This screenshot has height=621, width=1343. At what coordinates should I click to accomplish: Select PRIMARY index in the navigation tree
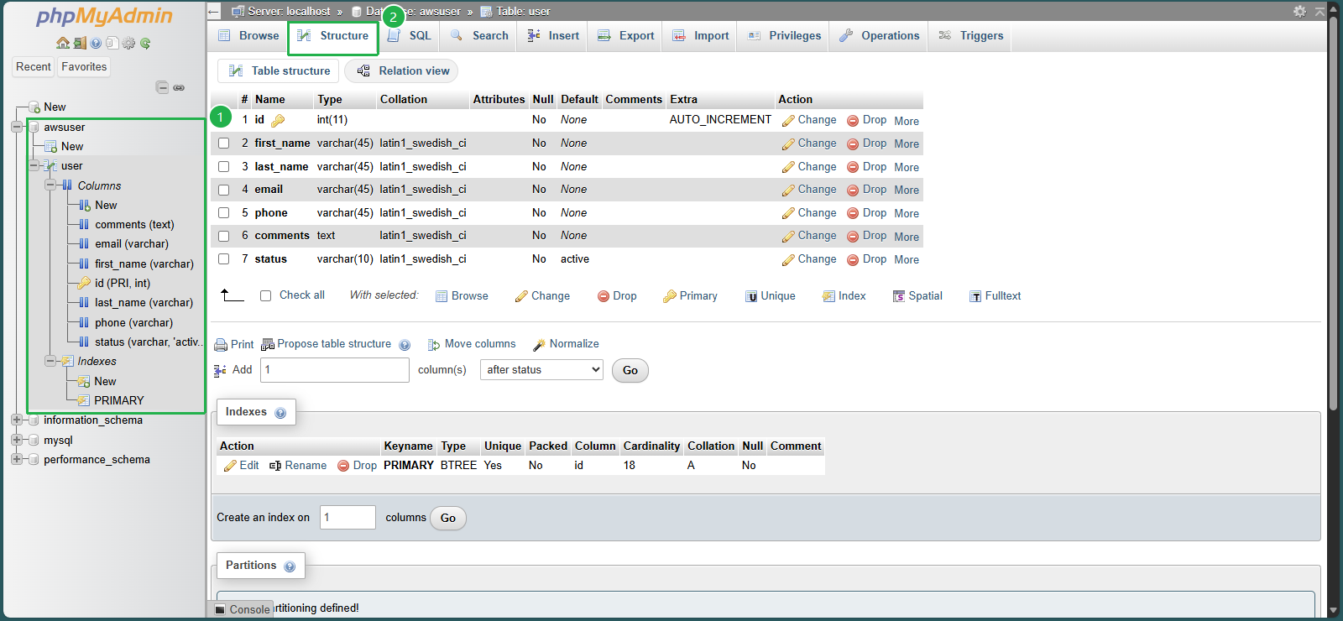118,400
